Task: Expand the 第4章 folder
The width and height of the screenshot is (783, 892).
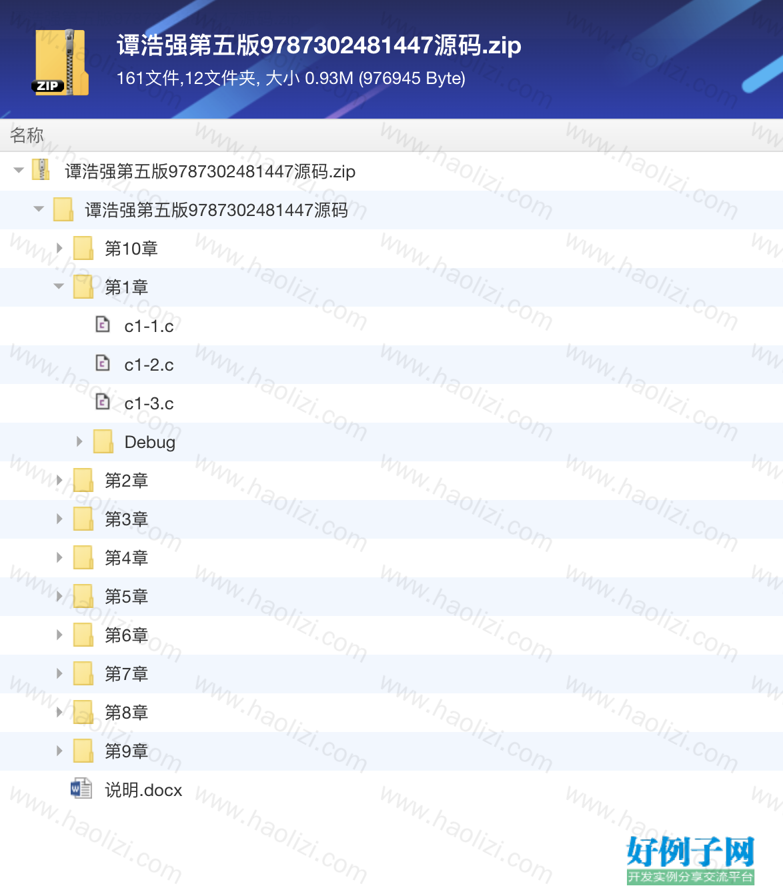Action: tap(59, 557)
